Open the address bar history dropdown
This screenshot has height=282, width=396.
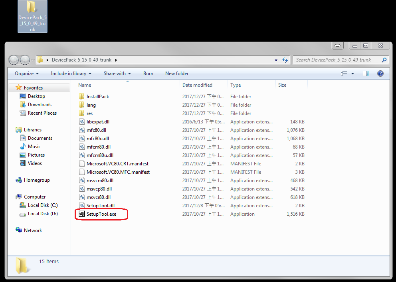point(276,60)
